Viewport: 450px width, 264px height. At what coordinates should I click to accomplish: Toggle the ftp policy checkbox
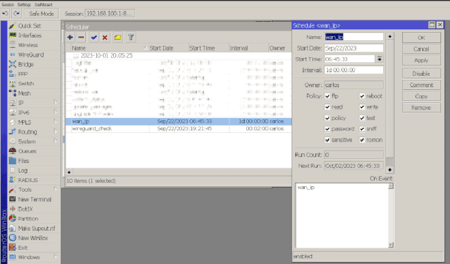coord(327,96)
